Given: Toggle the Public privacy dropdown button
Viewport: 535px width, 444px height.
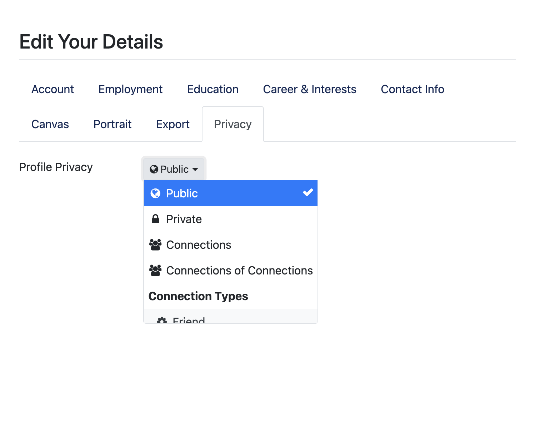Looking at the screenshot, I should tap(174, 169).
